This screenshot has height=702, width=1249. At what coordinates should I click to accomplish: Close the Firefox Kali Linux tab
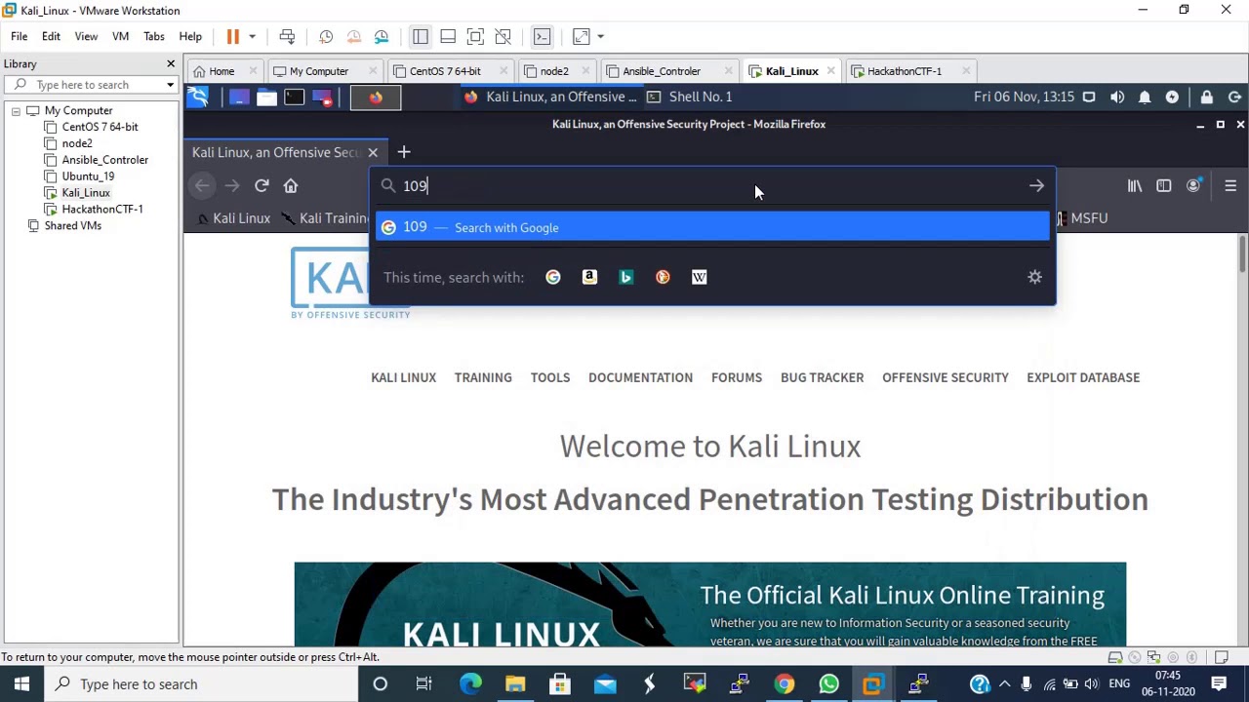pyautogui.click(x=372, y=152)
